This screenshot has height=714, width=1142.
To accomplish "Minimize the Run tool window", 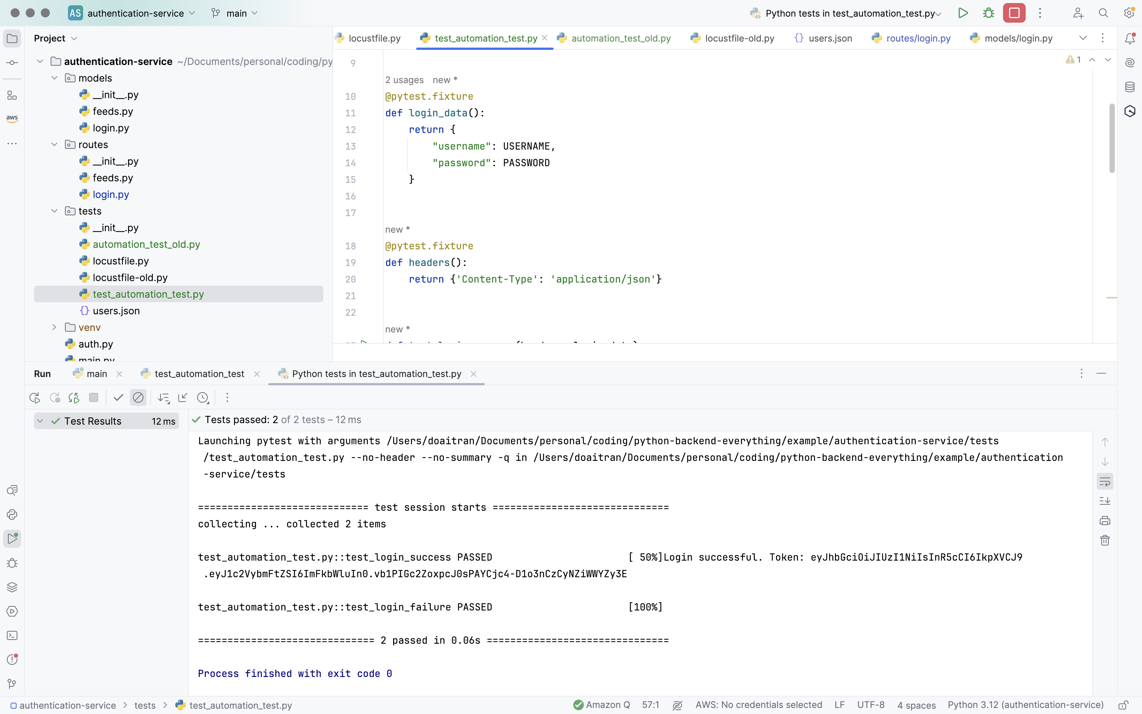I will (1101, 374).
